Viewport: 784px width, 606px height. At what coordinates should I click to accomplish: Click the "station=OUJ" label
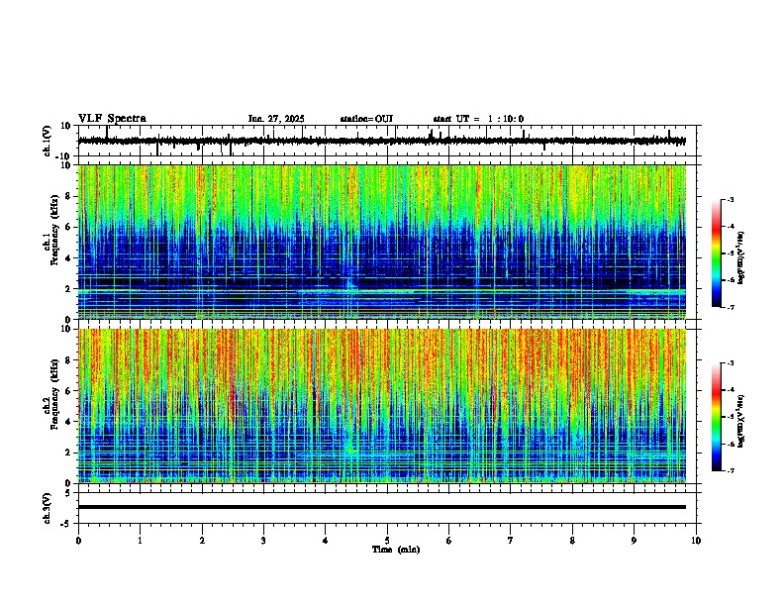pos(366,119)
